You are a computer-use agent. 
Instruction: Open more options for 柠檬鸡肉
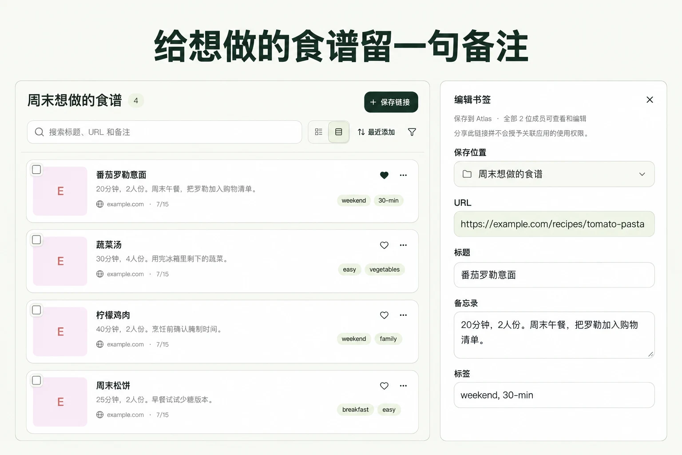(403, 315)
